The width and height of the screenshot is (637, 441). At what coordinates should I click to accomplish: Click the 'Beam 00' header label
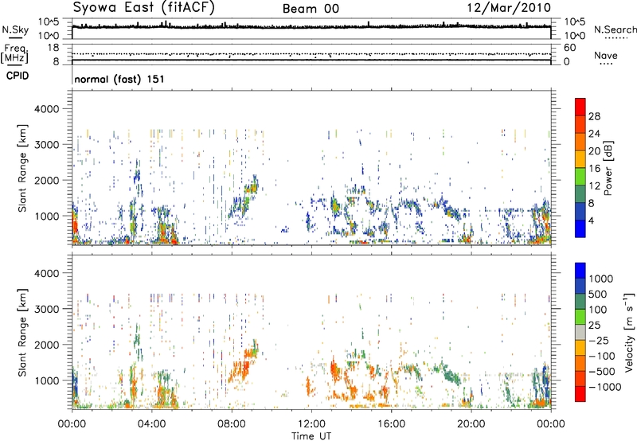311,9
